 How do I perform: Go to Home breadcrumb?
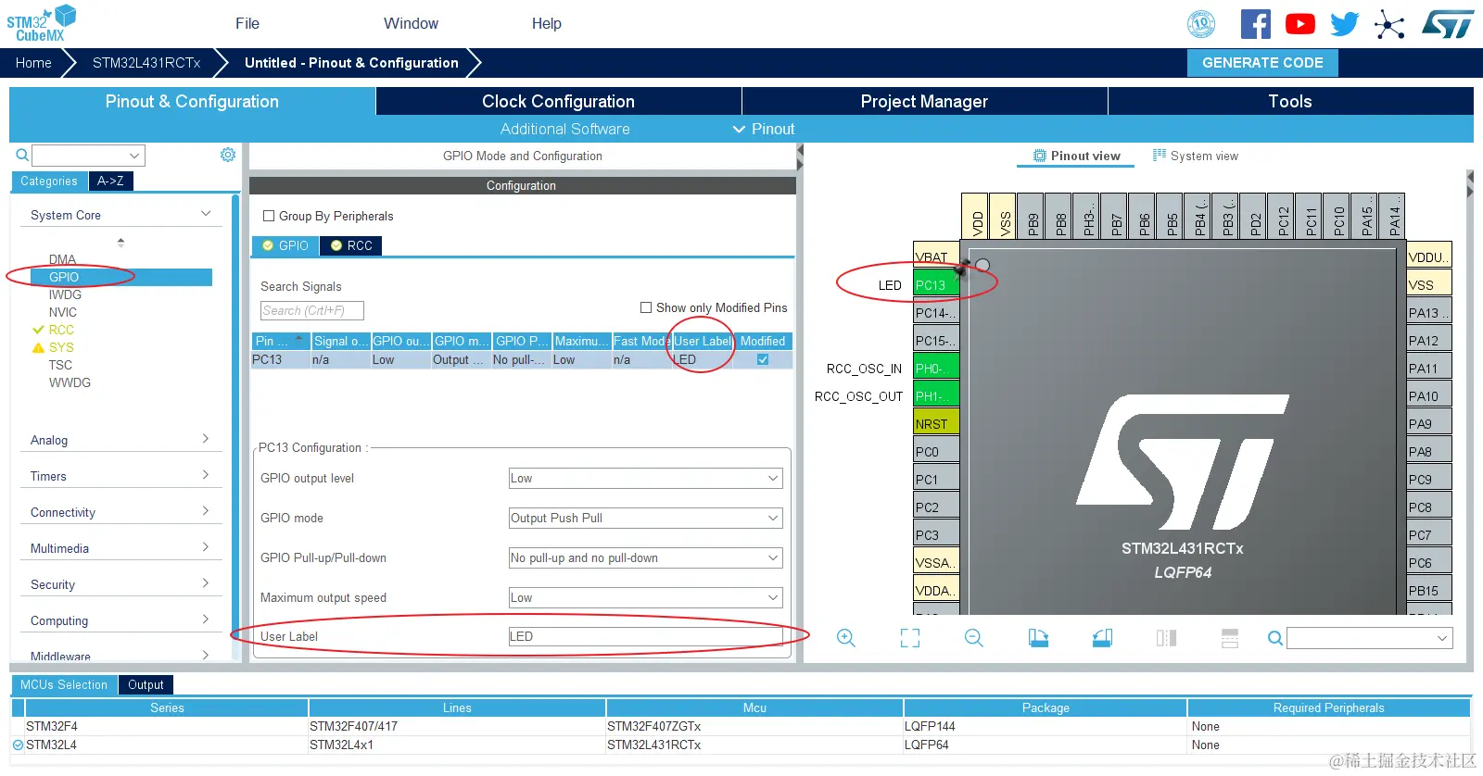coord(33,63)
